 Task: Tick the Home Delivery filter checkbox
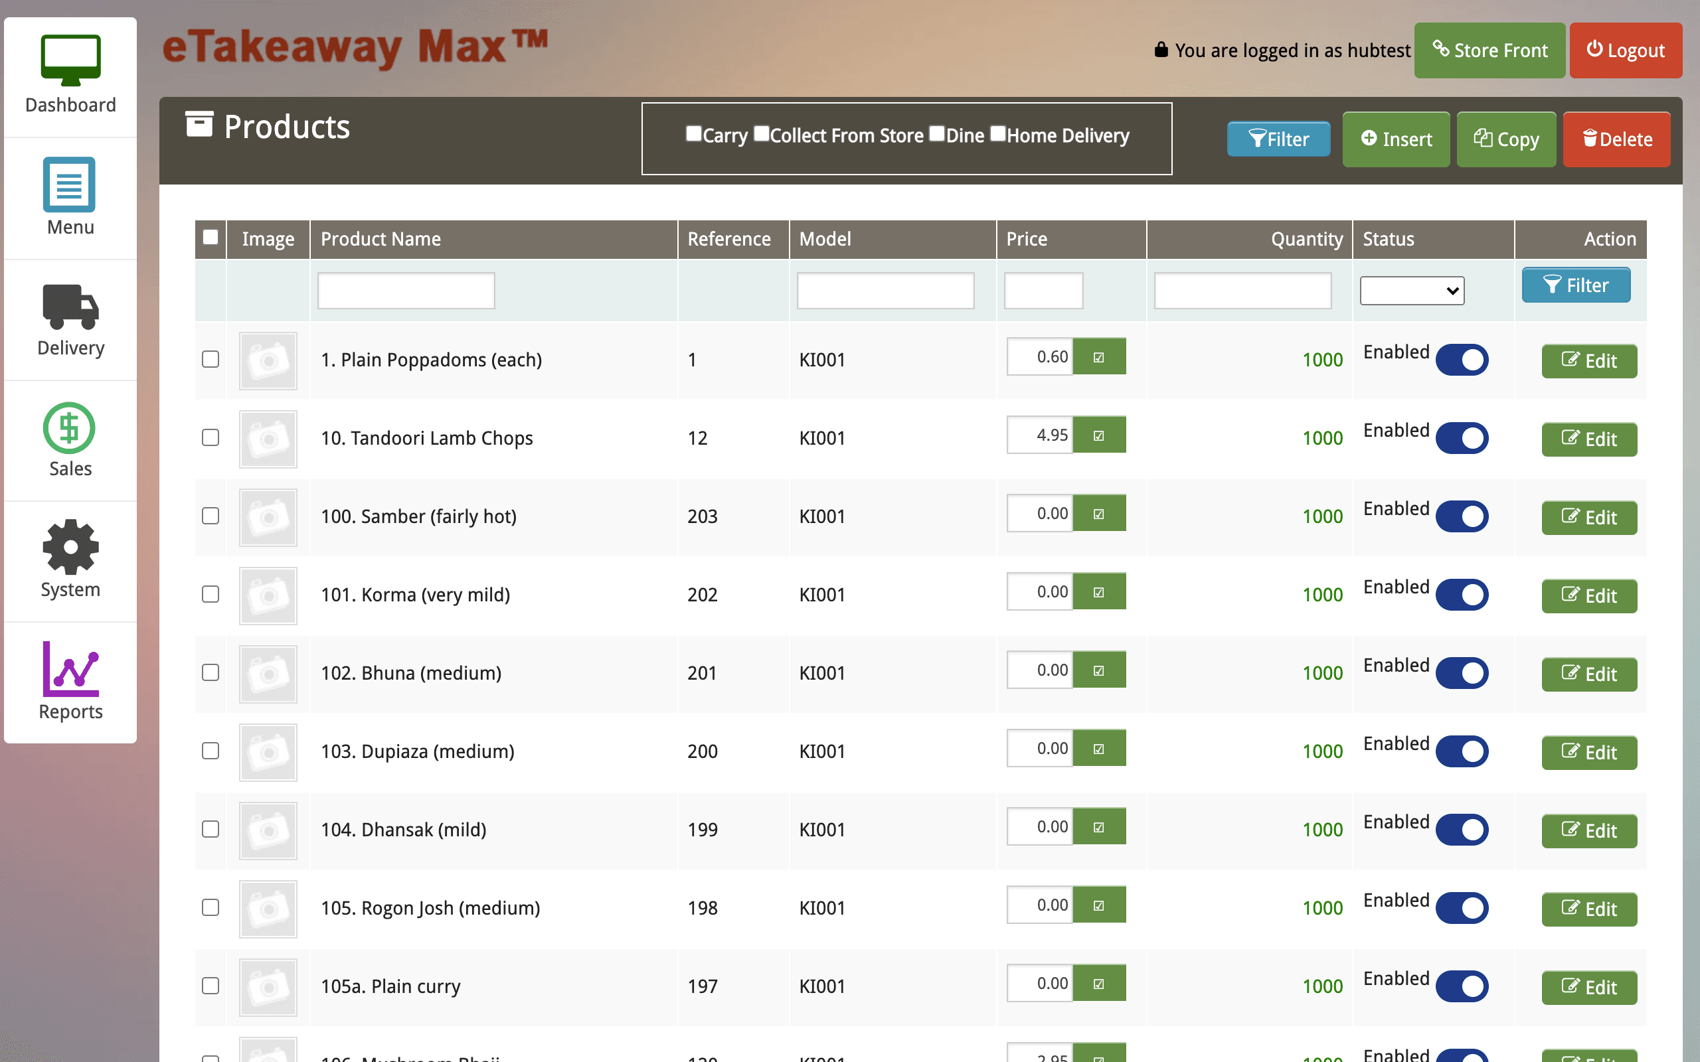coord(997,133)
